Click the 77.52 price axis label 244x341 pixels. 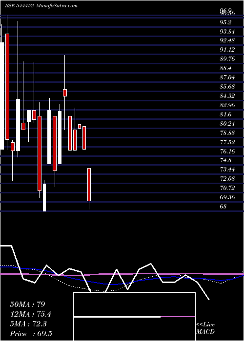point(227,142)
